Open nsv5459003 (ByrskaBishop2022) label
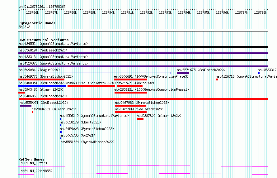This screenshot has width=277, height=178. coord(87,129)
